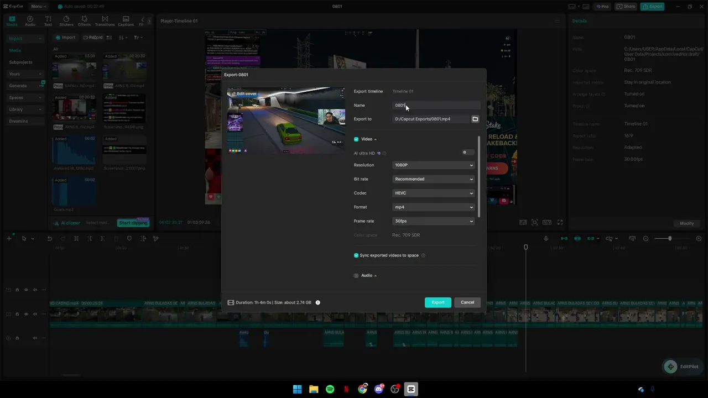This screenshot has width=708, height=398.
Task: Open the media sort options
Action: 122,38
